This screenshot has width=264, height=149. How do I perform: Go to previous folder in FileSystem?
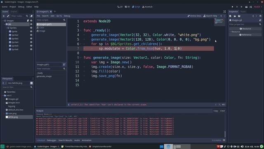click(3, 83)
